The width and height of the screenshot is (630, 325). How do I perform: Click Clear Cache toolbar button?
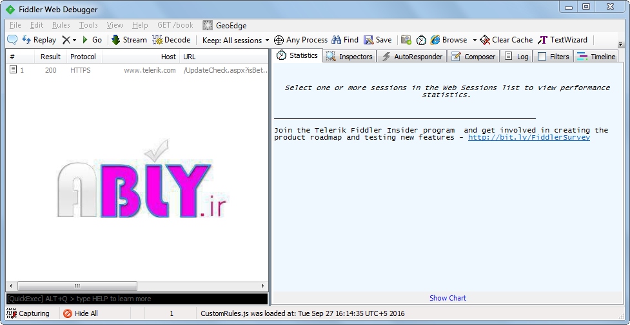click(506, 40)
